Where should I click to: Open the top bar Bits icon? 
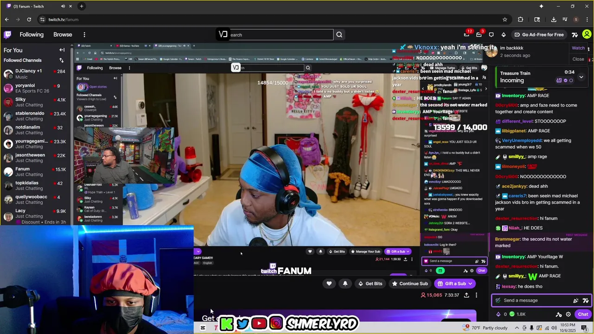pyautogui.click(x=504, y=34)
